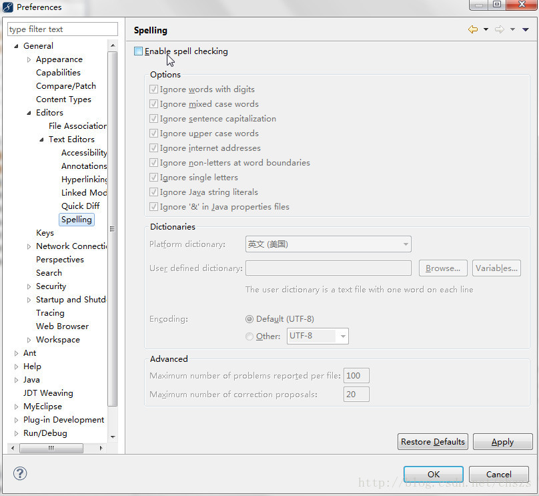Image resolution: width=539 pixels, height=496 pixels.
Task: Click the Preferences window title icon
Action: [x=7, y=7]
